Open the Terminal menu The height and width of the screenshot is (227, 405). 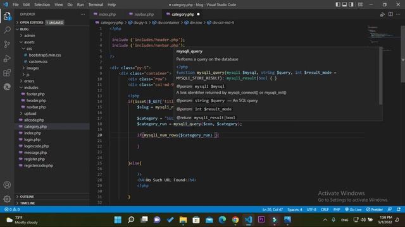[96, 4]
